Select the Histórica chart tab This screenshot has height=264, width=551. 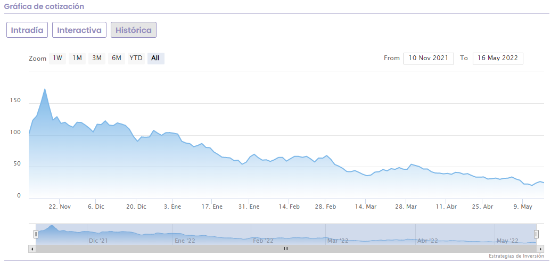click(x=134, y=30)
